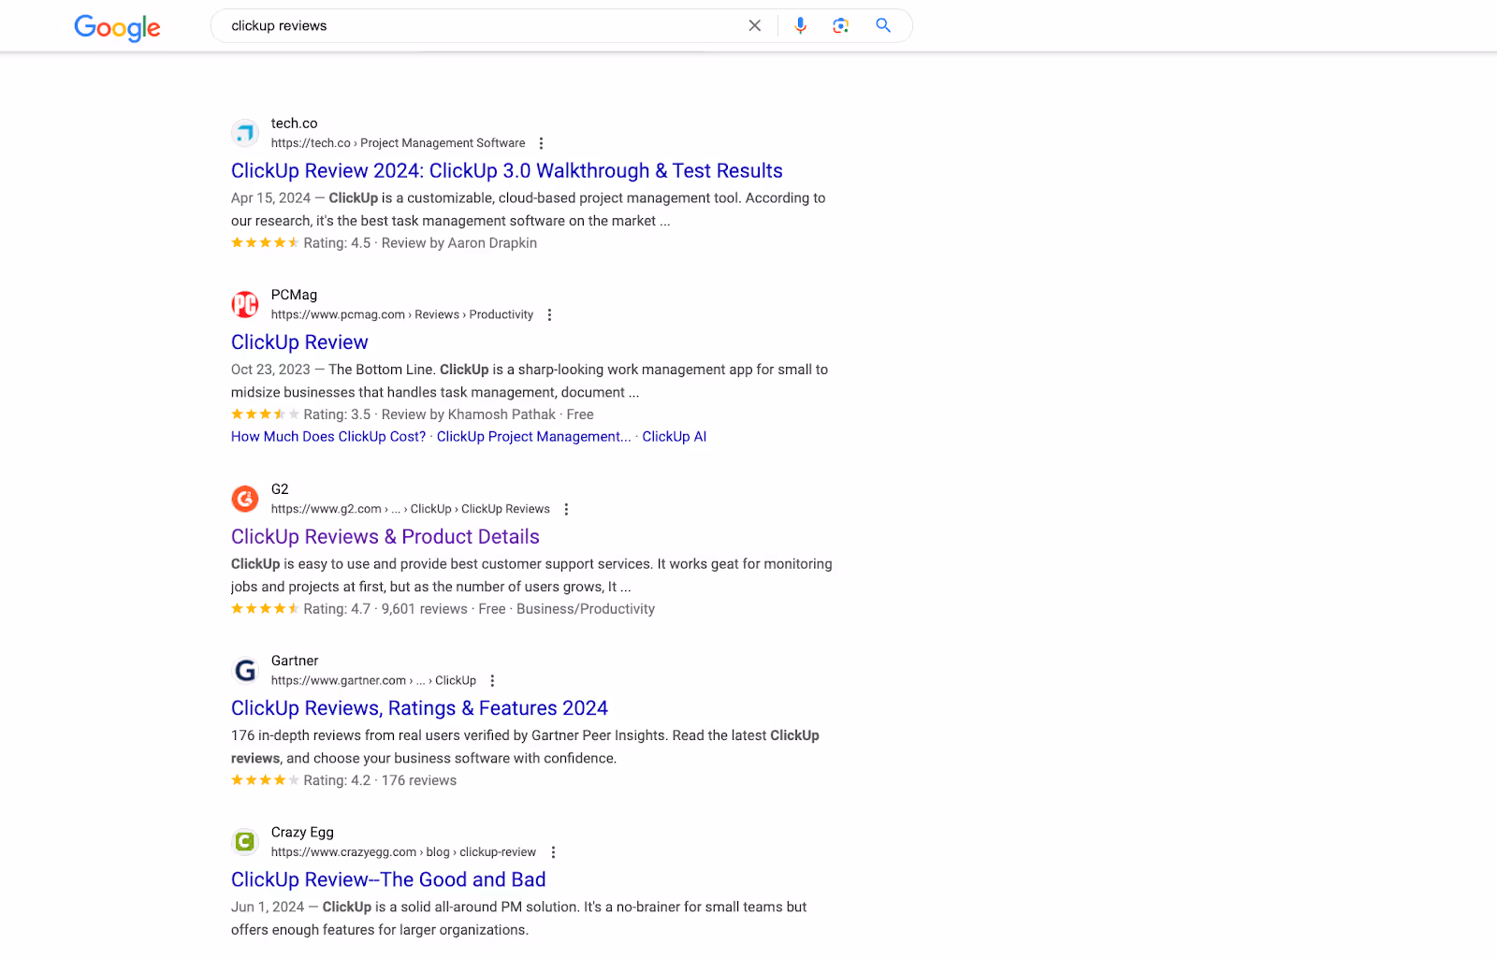Open more options for Crazy Egg result
The image size is (1497, 959).
(x=553, y=852)
